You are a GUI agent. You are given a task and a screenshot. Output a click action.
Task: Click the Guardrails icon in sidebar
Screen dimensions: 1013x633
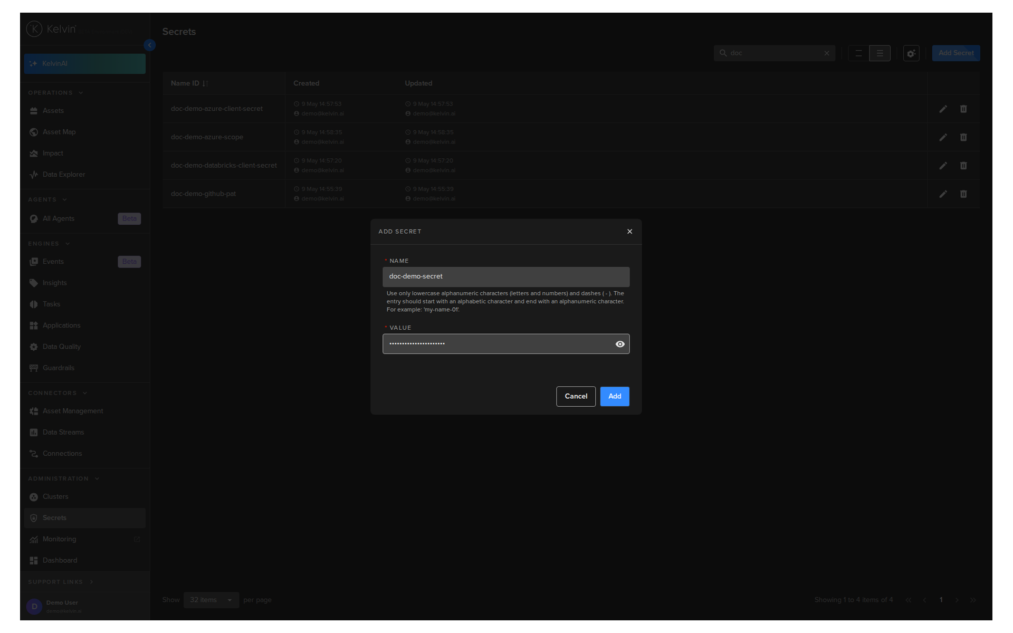pyautogui.click(x=34, y=368)
